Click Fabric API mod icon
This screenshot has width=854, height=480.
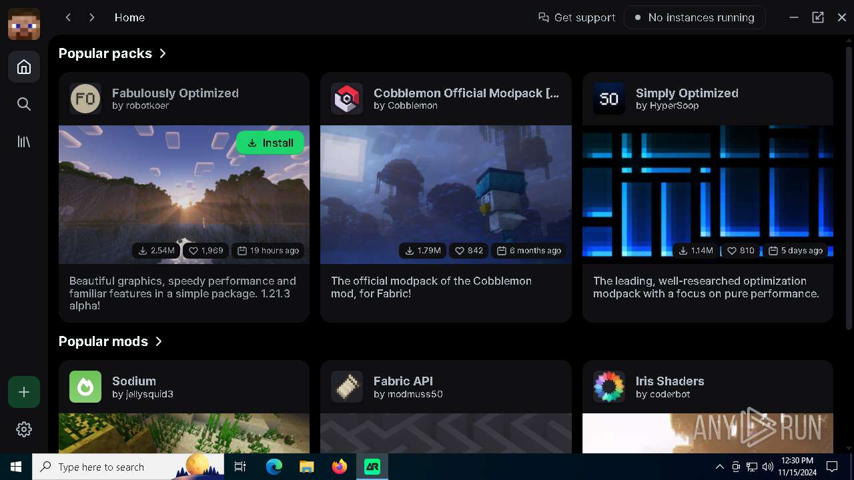[x=347, y=387]
